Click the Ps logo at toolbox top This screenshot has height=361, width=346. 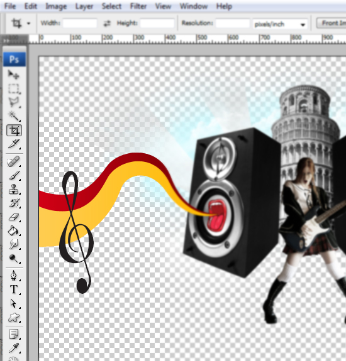(x=14, y=60)
